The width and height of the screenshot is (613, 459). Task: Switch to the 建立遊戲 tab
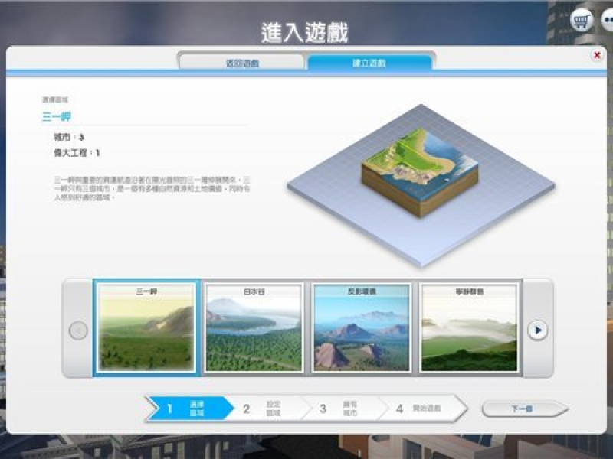[369, 63]
